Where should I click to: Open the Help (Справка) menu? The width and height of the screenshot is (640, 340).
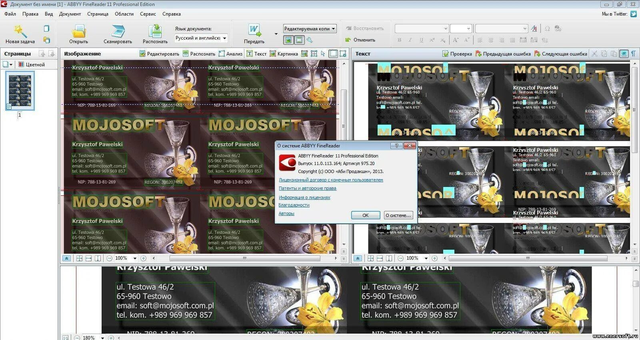[172, 14]
